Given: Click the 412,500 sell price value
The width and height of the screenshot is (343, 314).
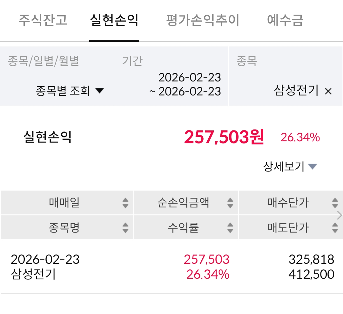Looking at the screenshot, I should (311, 274).
